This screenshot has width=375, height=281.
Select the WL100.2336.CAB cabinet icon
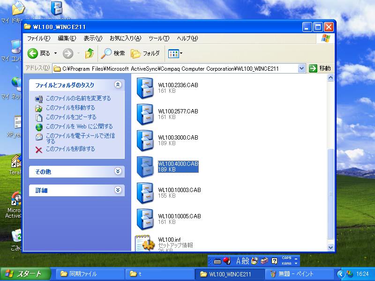coord(145,88)
